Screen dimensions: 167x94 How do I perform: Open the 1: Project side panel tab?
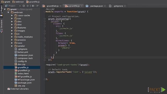pyautogui.click(x=2, y=11)
